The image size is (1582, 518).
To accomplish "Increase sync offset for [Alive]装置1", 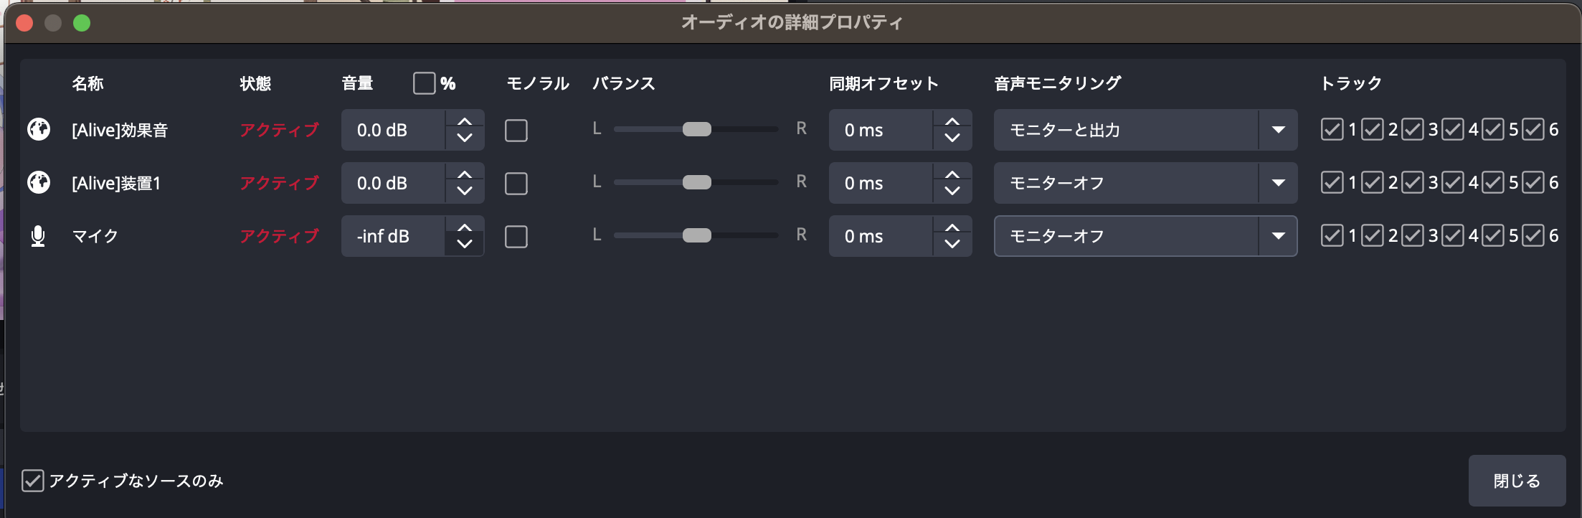I will coord(952,174).
